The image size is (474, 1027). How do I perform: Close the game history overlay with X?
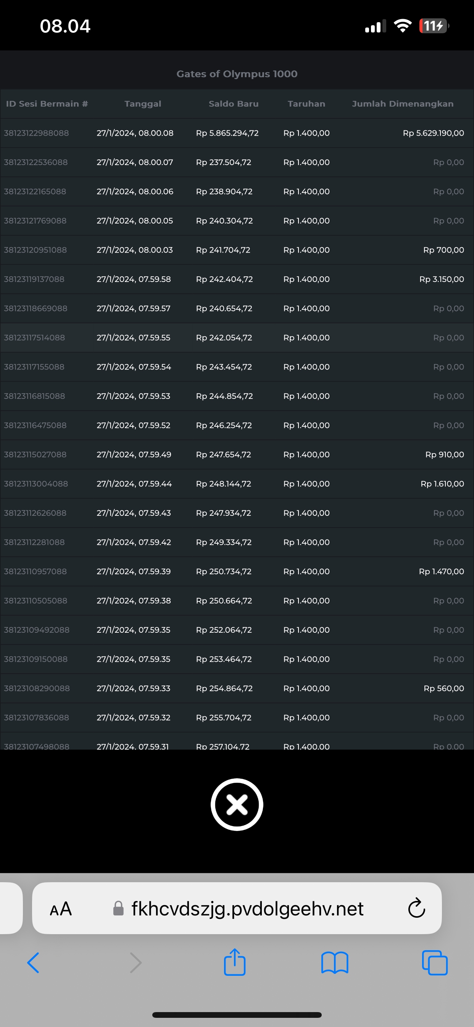pyautogui.click(x=237, y=804)
